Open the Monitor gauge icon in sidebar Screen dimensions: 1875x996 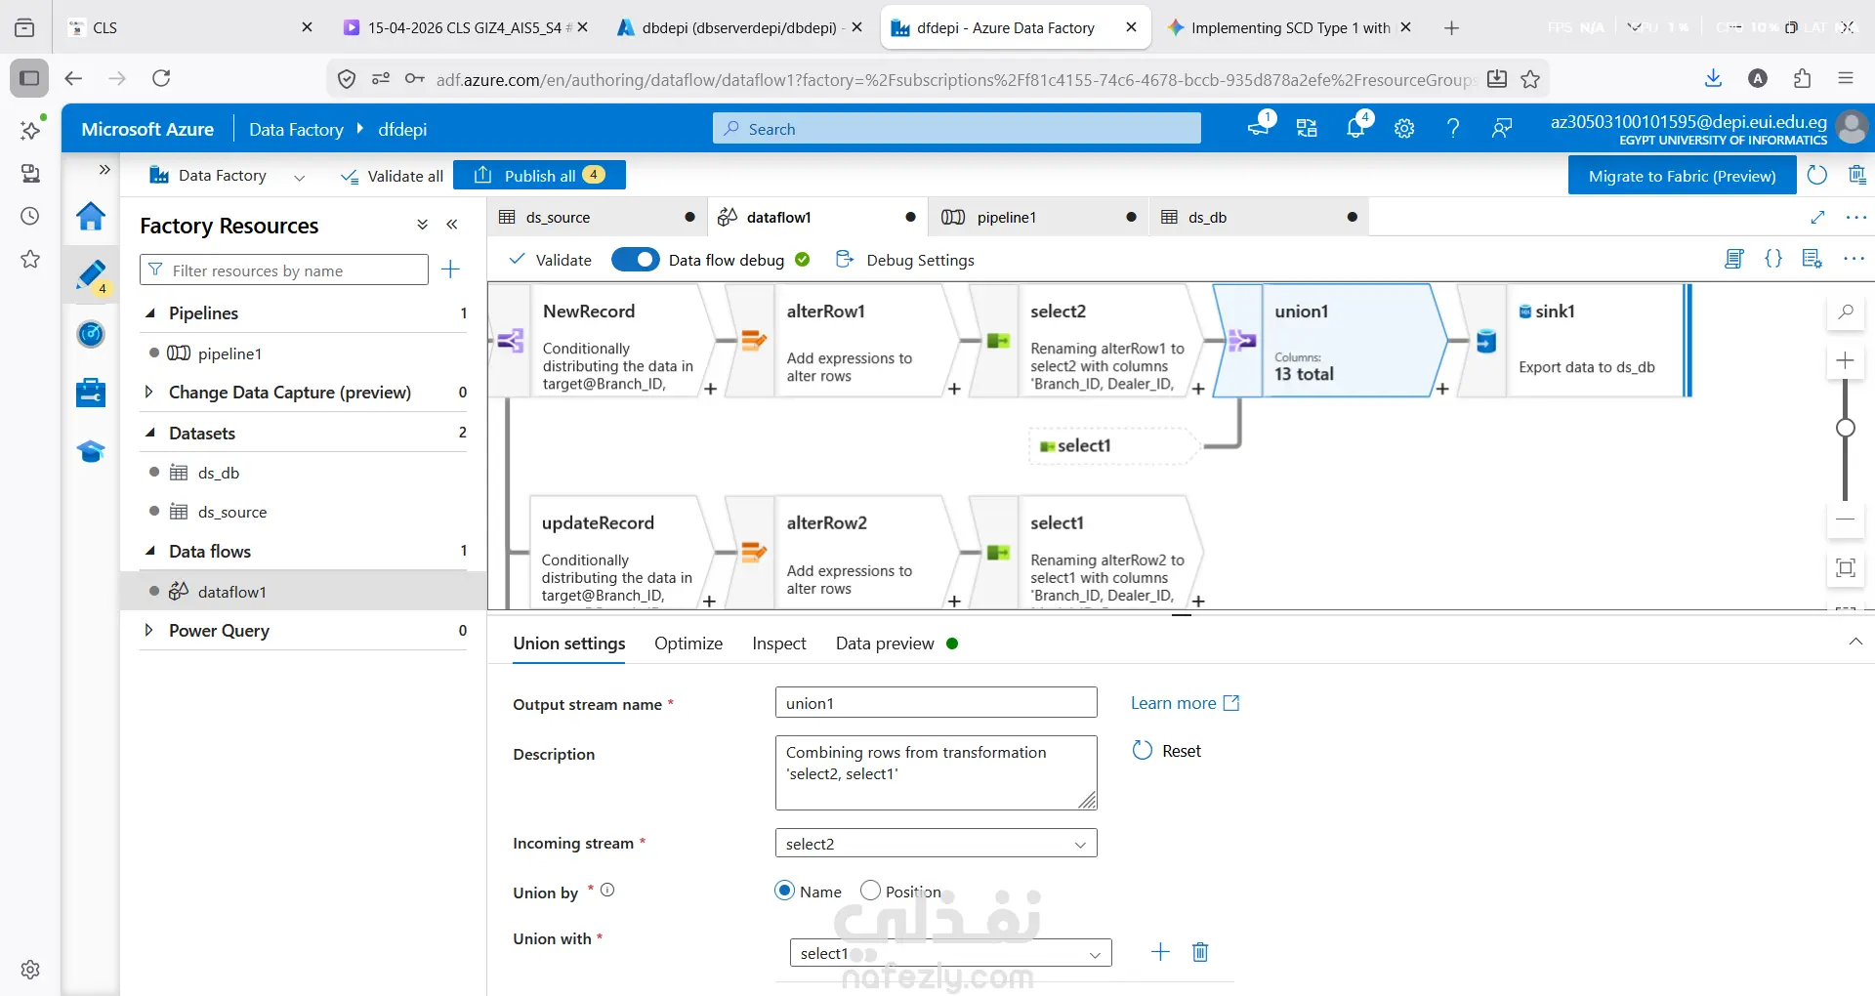coord(91,334)
